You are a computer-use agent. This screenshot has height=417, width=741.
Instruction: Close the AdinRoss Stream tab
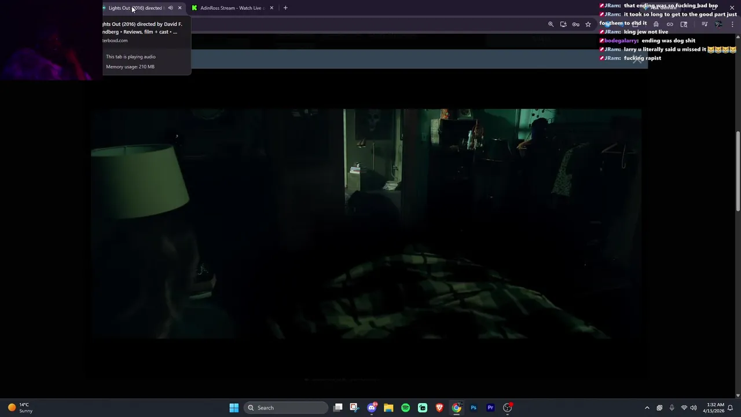pyautogui.click(x=272, y=8)
